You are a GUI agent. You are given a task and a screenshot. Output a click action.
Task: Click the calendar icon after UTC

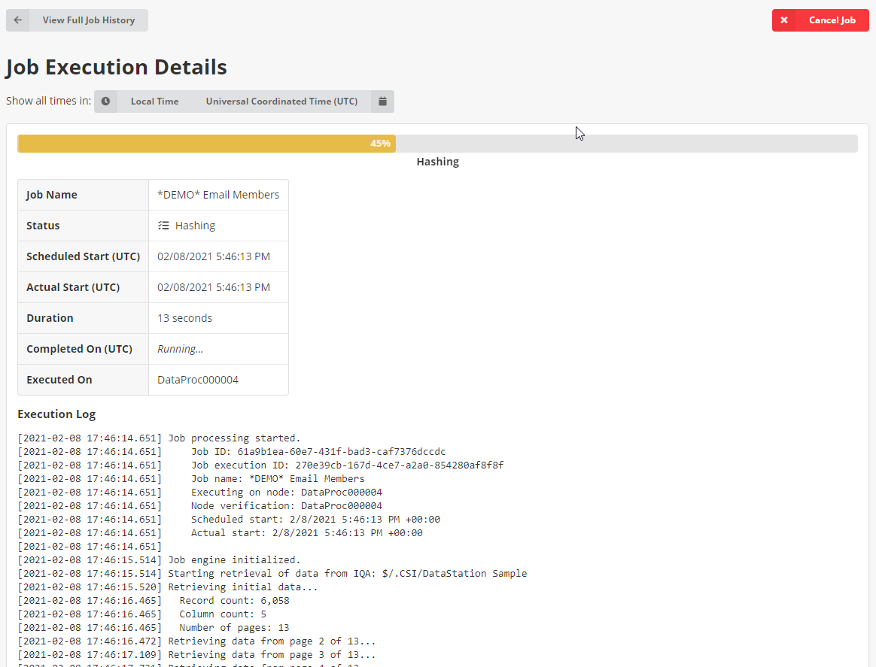point(382,102)
